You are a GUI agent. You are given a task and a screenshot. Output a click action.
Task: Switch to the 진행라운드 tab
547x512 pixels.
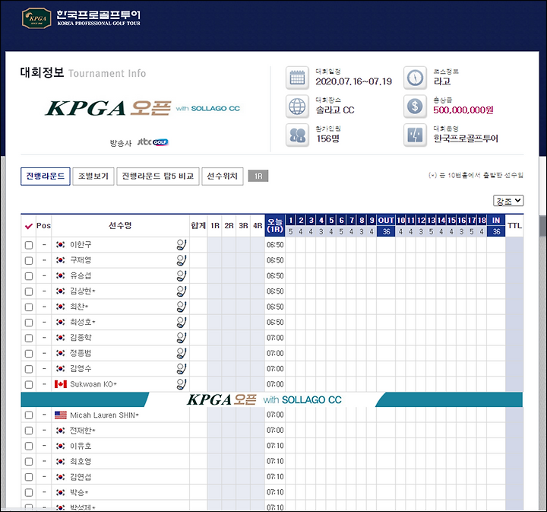(x=46, y=176)
